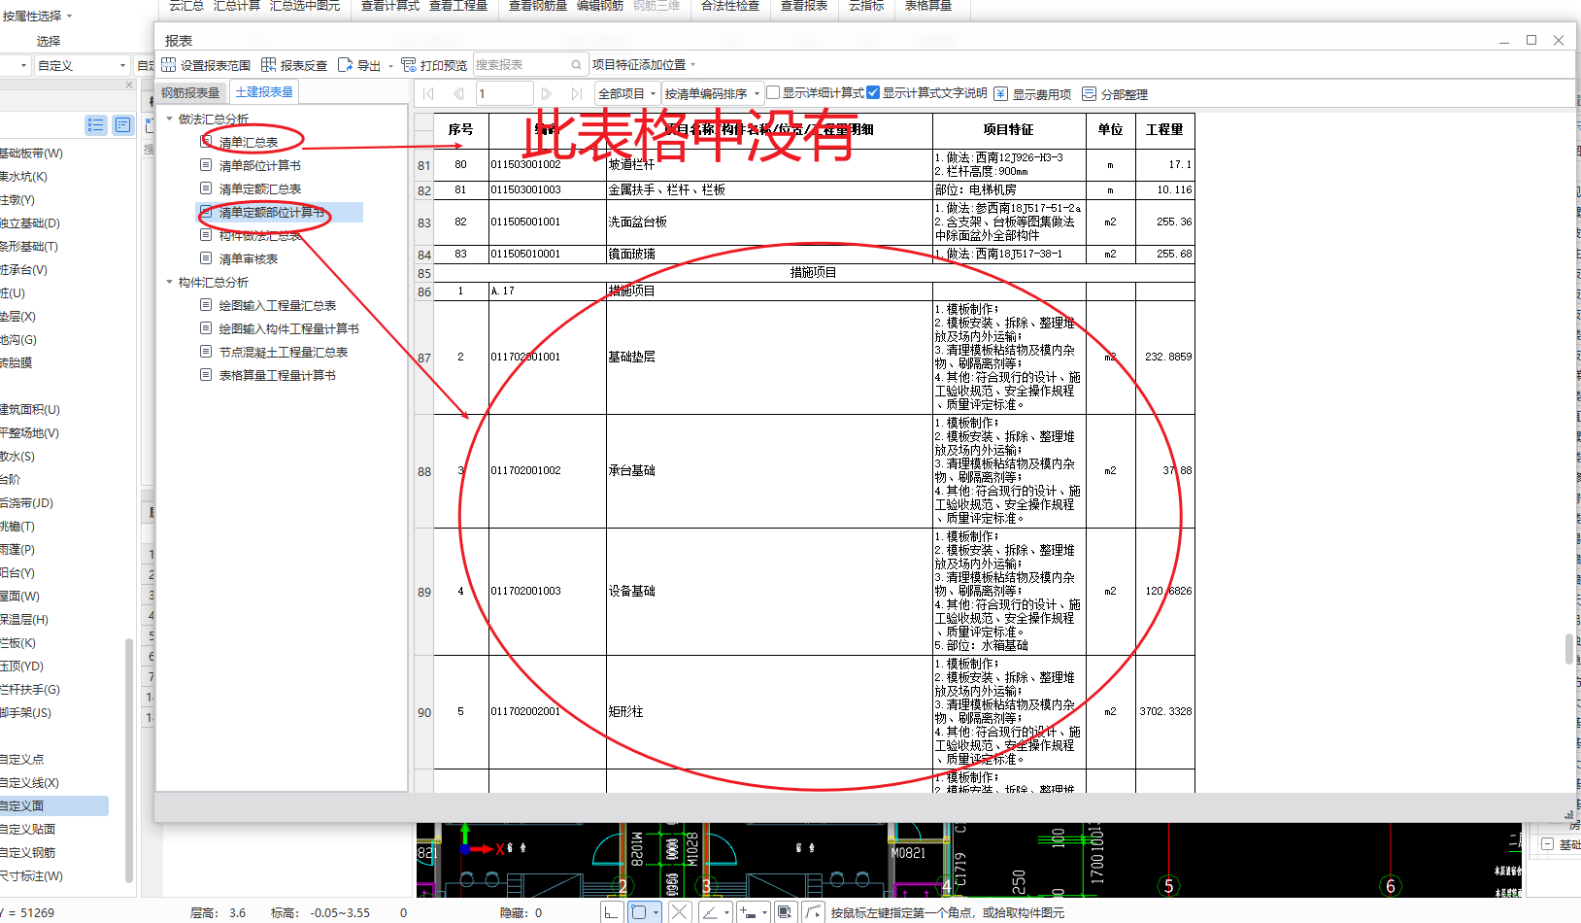Switch the component list to list view
Viewport: 1581px width, 923px height.
pos(95,124)
